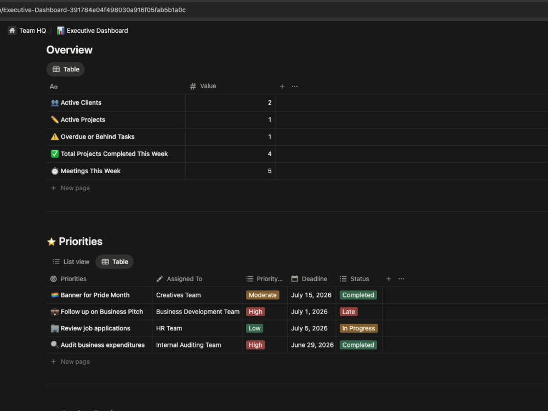Click the Team HQ home icon
This screenshot has height=411, width=548.
pyautogui.click(x=12, y=31)
